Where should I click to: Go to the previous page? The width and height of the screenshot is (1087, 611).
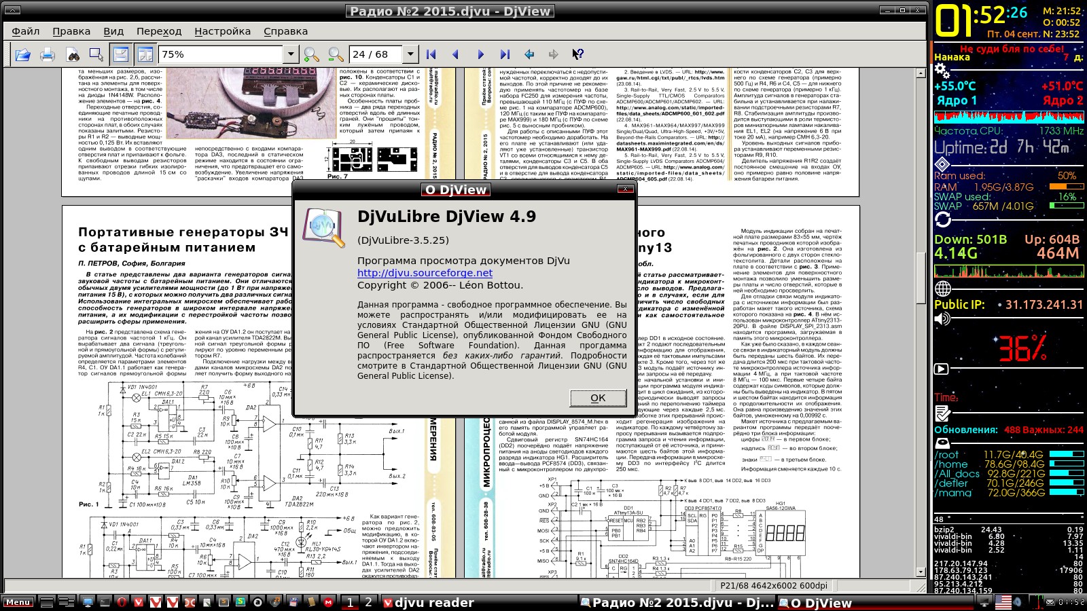pyautogui.click(x=455, y=54)
